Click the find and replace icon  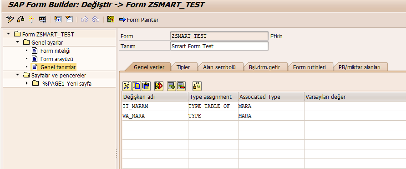tap(159, 86)
